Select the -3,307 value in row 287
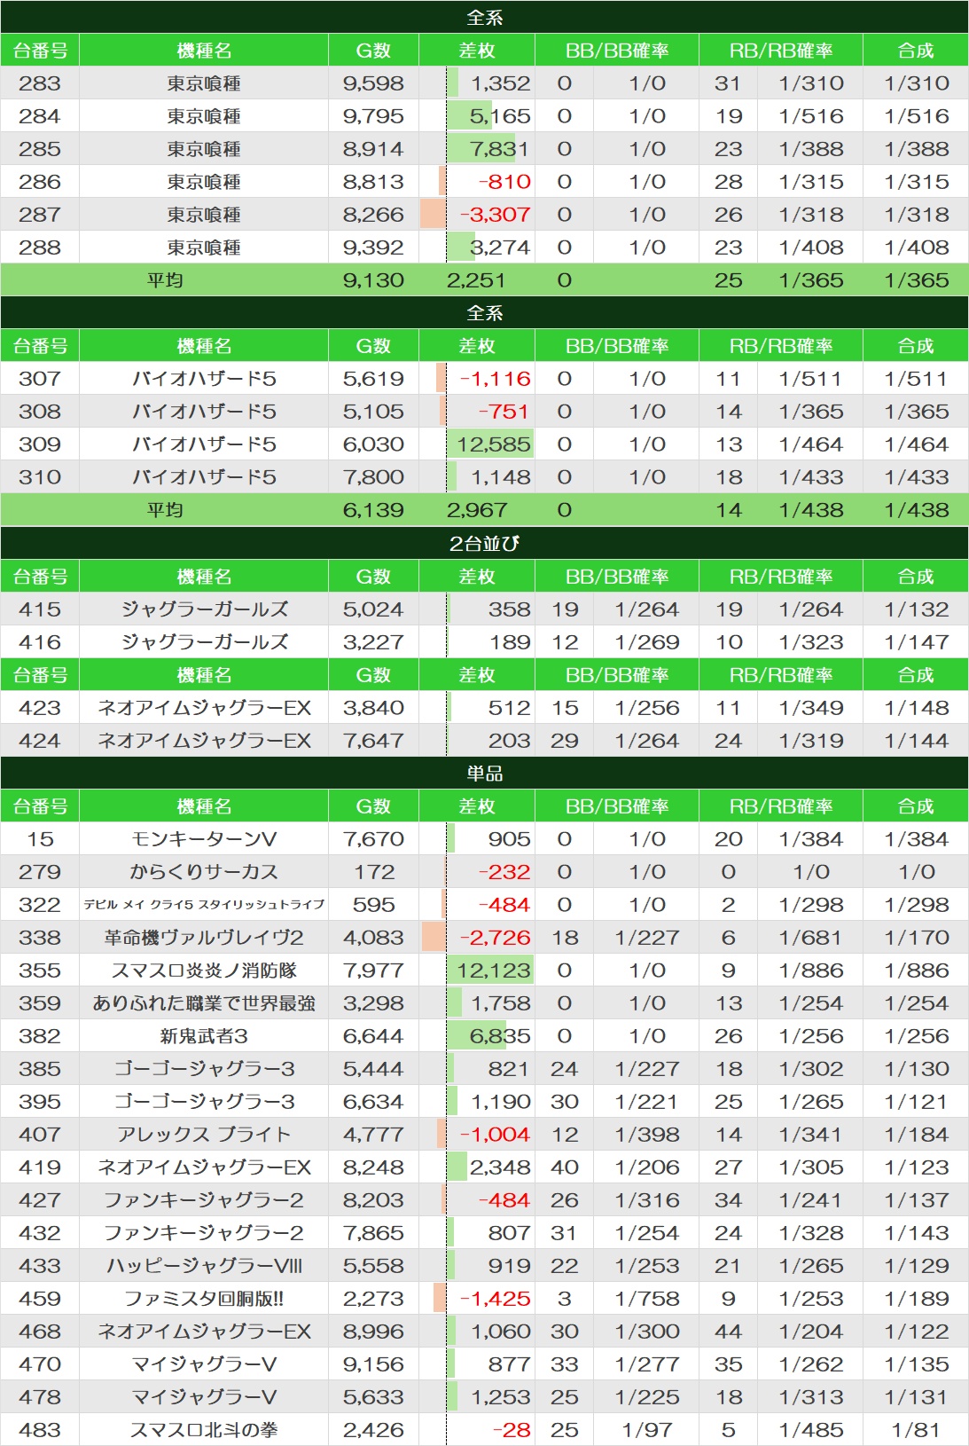969x1446 pixels. click(x=496, y=215)
